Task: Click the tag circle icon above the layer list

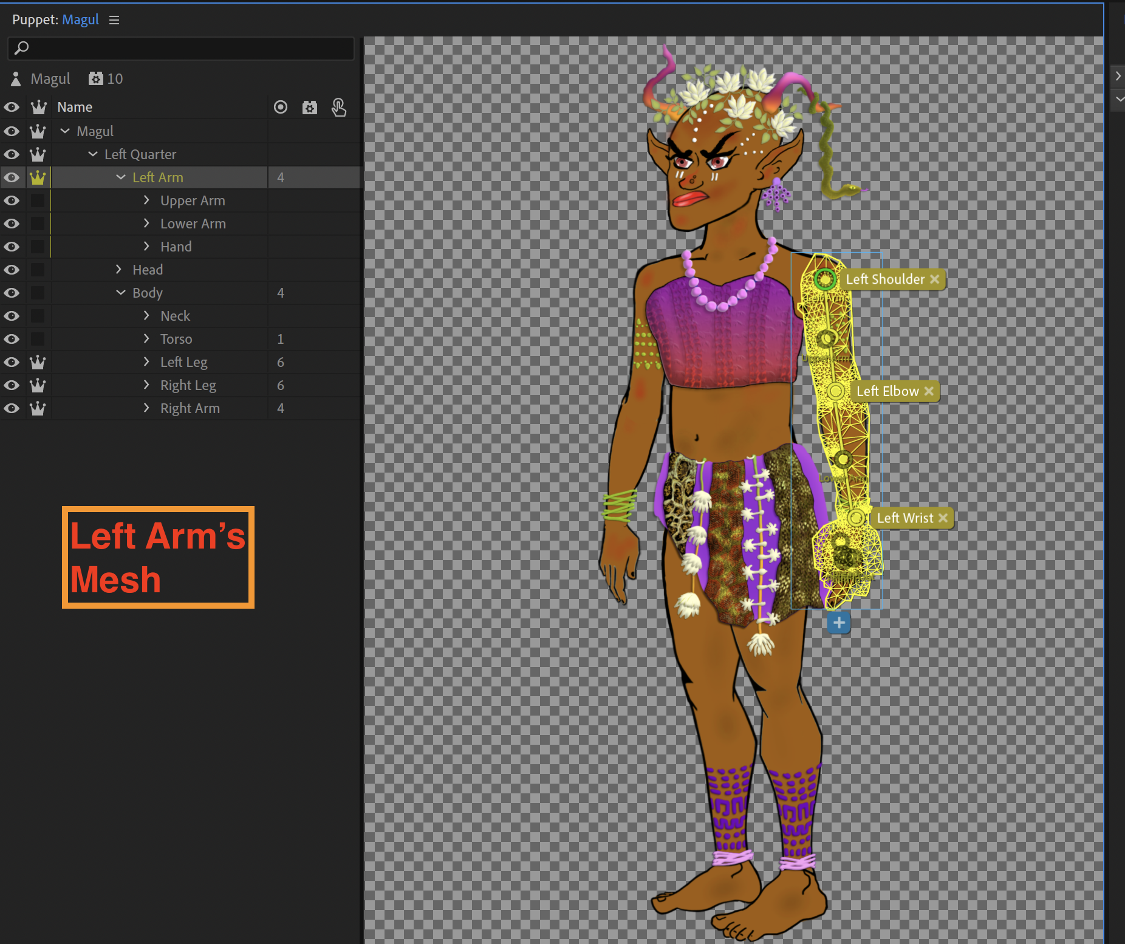Action: point(281,107)
